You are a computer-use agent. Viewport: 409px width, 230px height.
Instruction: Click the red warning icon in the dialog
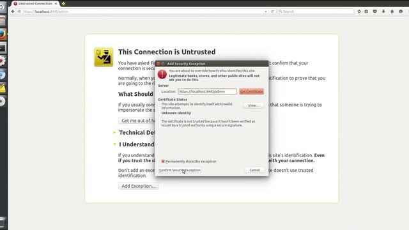point(162,74)
